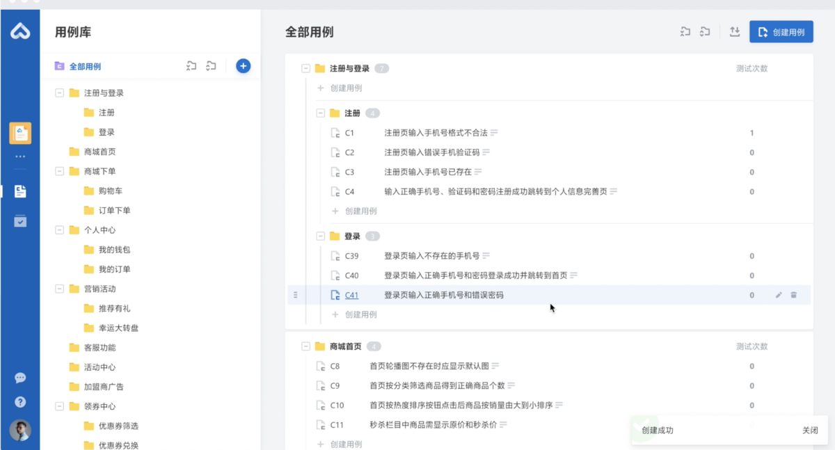This screenshot has height=450, width=835.
Task: Delete case C41 using trash icon
Action: [793, 295]
